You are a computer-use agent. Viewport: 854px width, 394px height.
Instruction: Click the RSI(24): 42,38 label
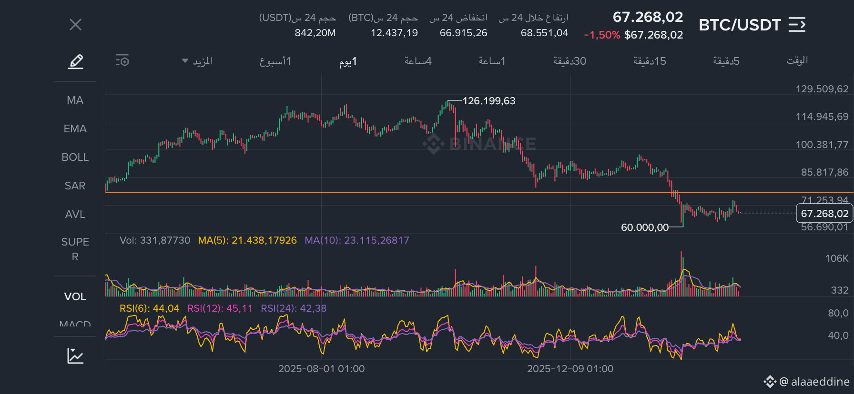click(x=294, y=308)
